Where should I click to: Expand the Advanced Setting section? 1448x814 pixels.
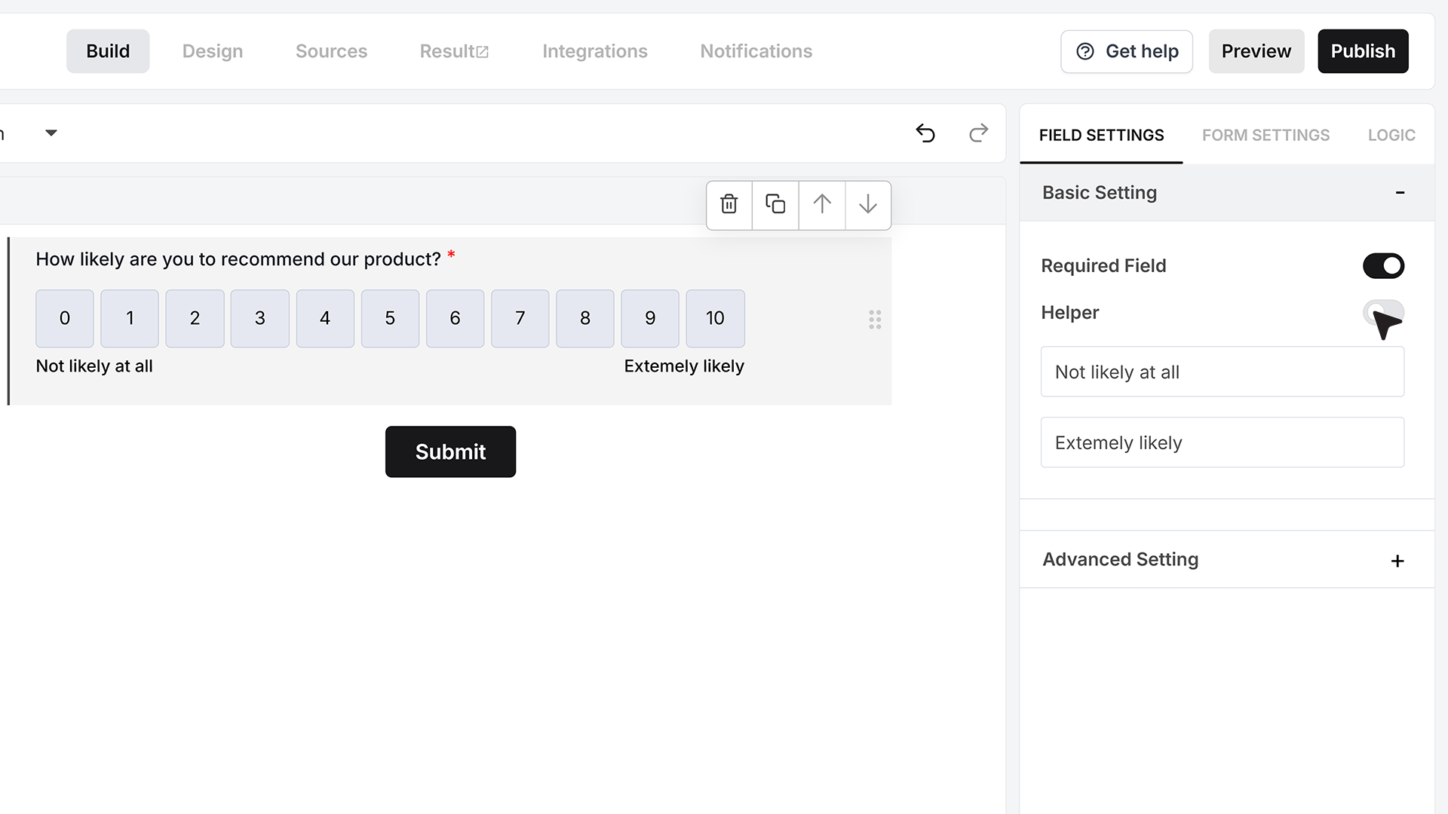point(1397,561)
